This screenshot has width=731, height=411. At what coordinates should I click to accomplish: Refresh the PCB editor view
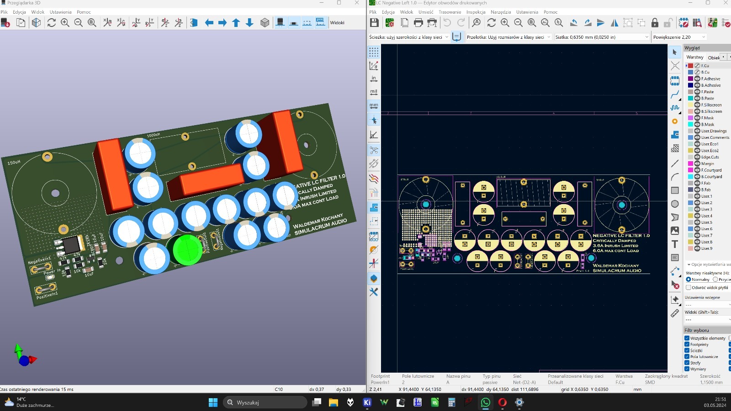coord(492,22)
